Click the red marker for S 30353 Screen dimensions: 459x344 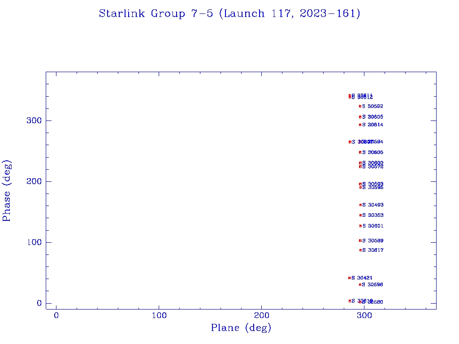360,215
